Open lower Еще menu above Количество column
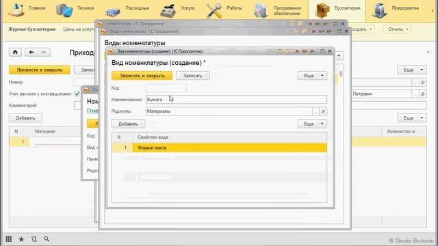 [x=412, y=118]
